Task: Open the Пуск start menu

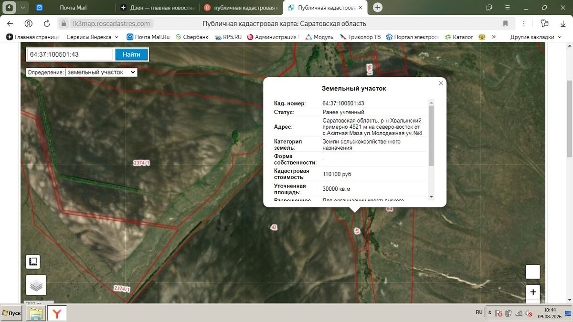Action: pyautogui.click(x=12, y=313)
